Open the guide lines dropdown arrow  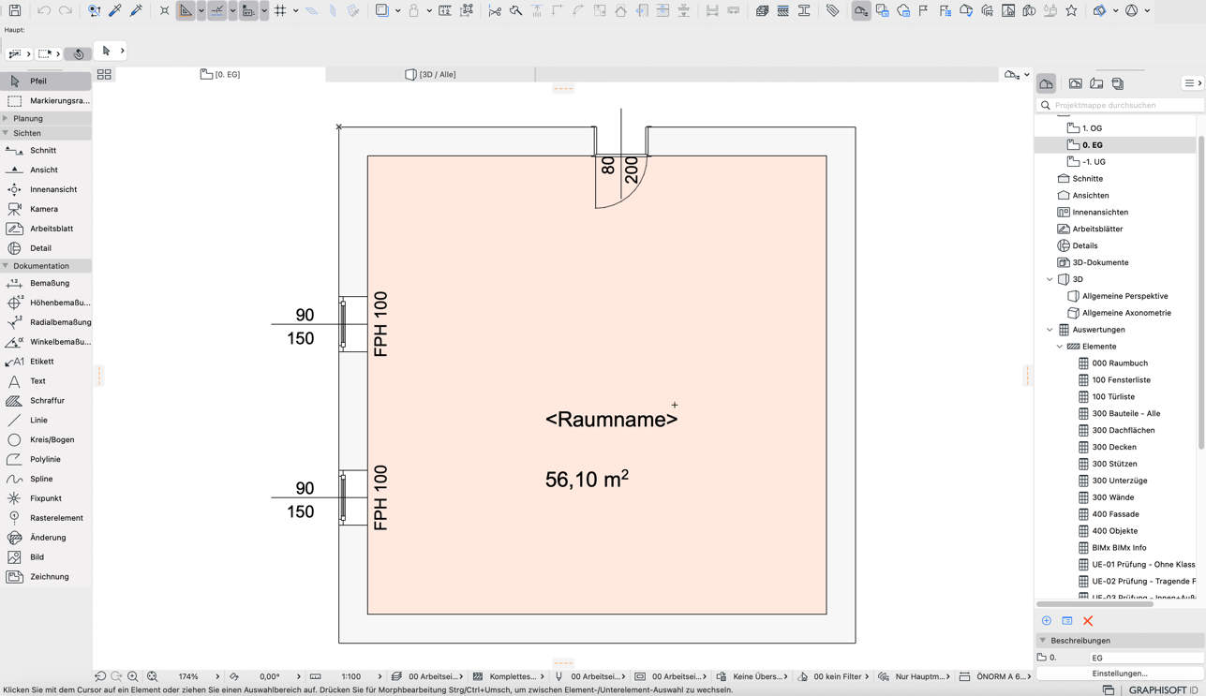(201, 11)
